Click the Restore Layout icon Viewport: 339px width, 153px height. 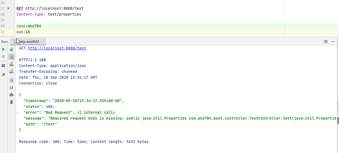click(3, 66)
